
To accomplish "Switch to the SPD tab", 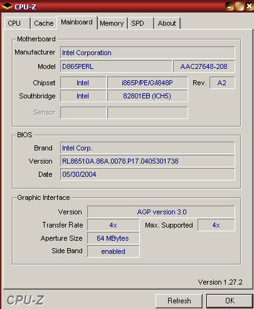I will pyautogui.click(x=141, y=23).
